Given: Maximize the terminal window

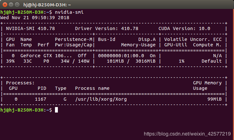Looking at the screenshot, I should coord(16,4).
